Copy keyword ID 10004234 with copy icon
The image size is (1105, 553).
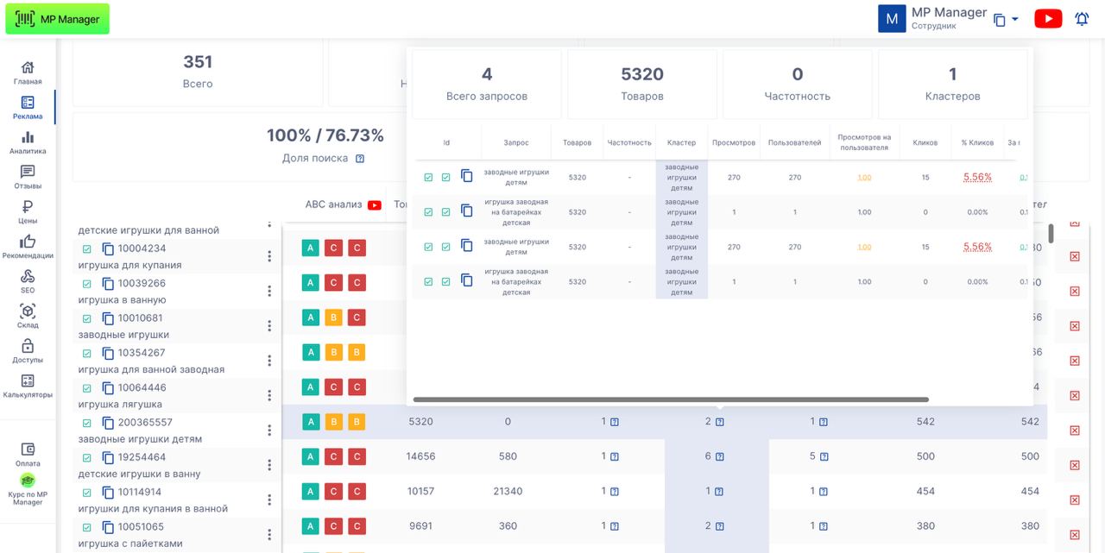tap(108, 248)
